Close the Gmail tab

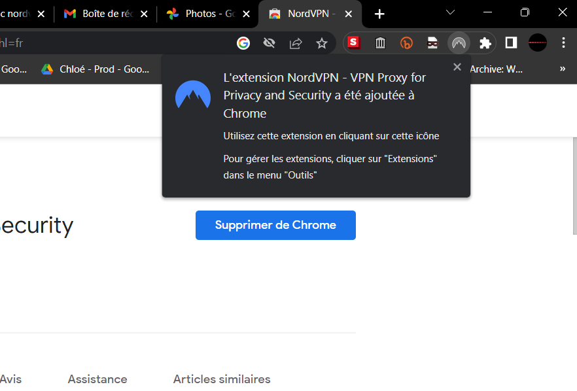pyautogui.click(x=144, y=14)
